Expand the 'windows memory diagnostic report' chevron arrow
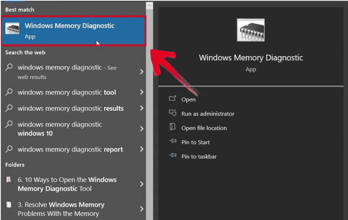348x220 pixels. (142, 149)
